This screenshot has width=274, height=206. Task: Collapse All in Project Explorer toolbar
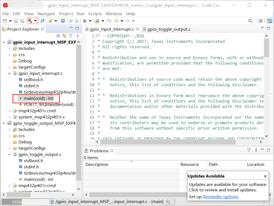pyautogui.click(x=58, y=36)
